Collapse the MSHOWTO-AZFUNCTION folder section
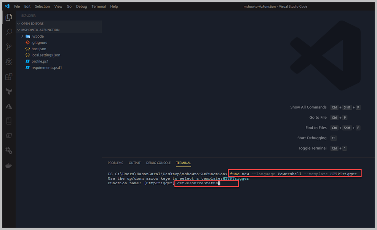The width and height of the screenshot is (377, 230). click(x=19, y=30)
